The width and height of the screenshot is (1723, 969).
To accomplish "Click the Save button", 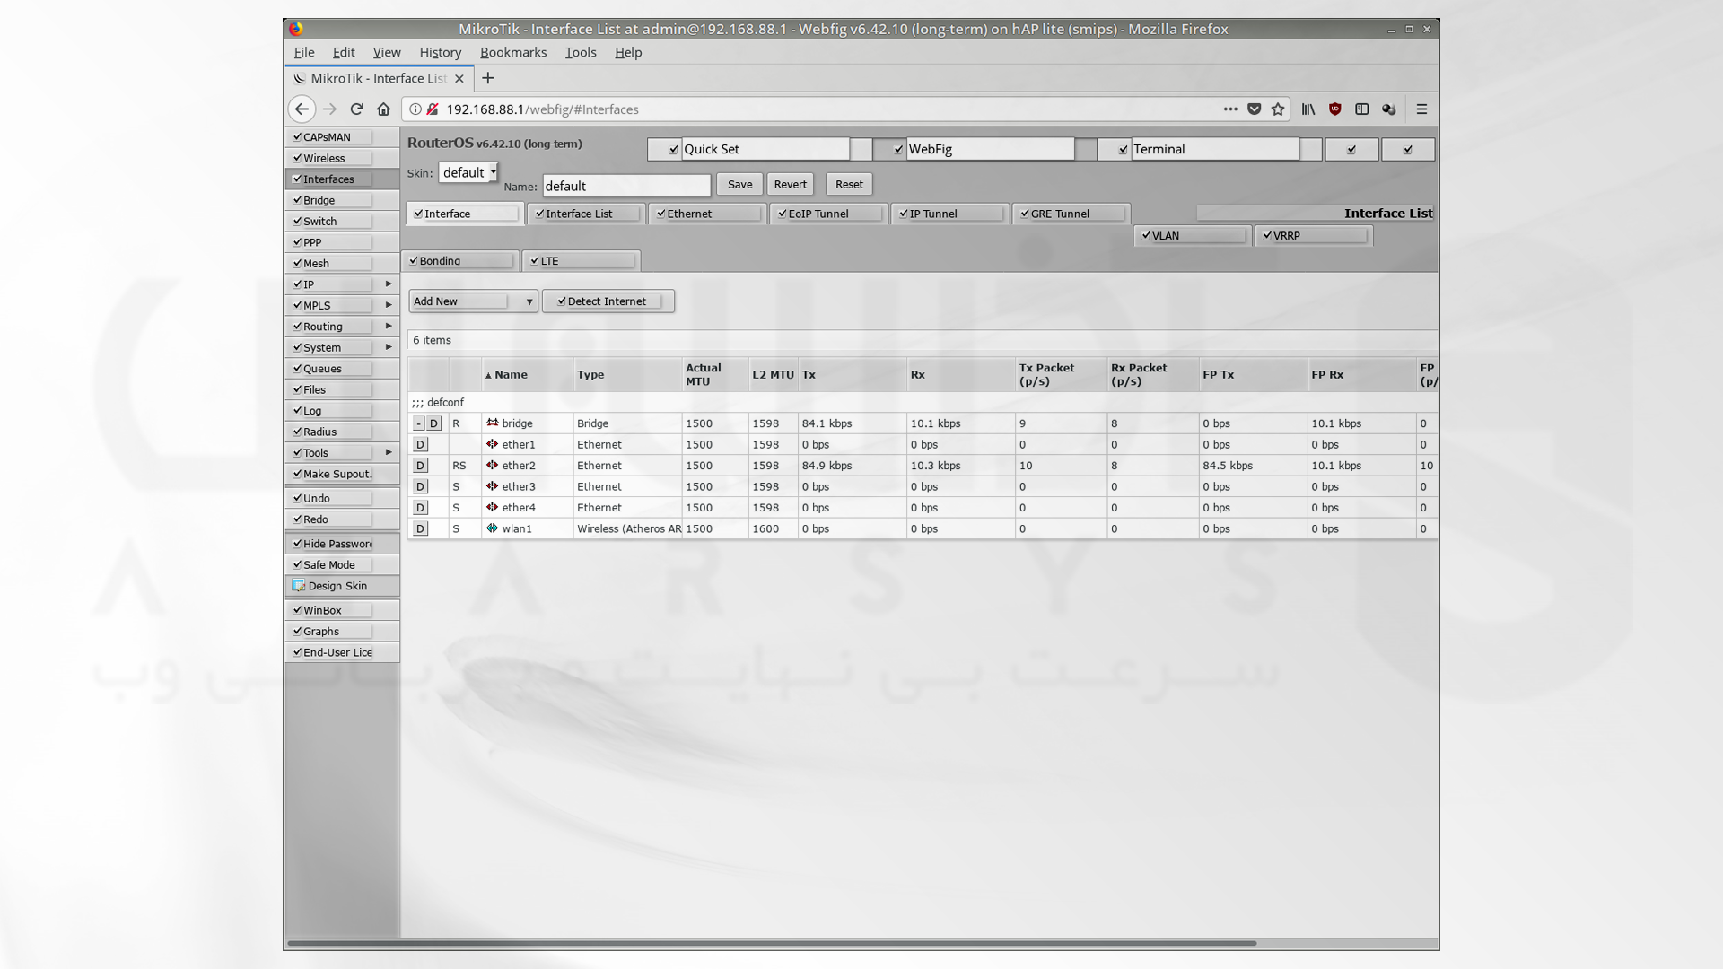I will pos(740,184).
